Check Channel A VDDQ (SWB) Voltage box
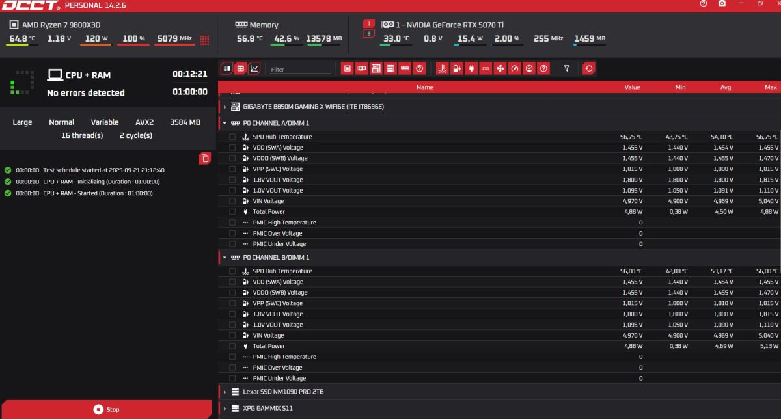 click(232, 158)
